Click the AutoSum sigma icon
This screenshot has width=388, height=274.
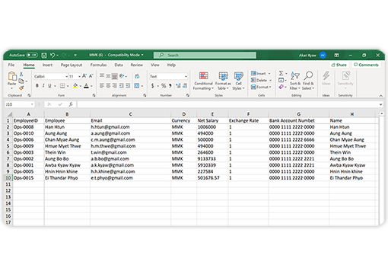pyautogui.click(x=281, y=73)
